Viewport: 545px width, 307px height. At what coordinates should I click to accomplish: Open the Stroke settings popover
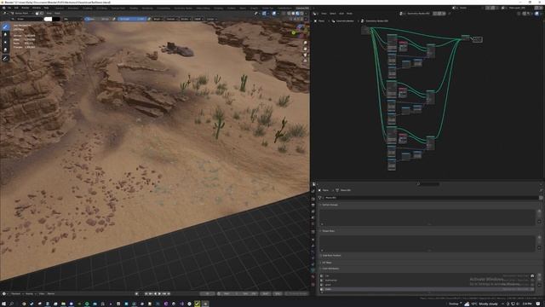185,19
